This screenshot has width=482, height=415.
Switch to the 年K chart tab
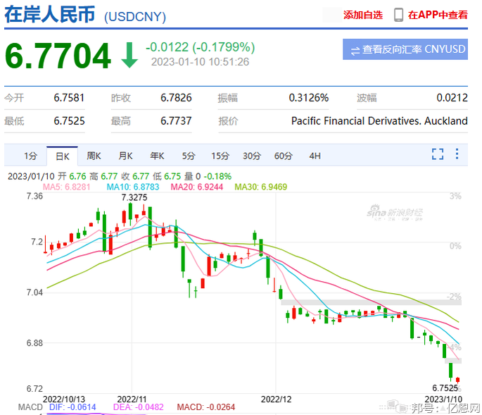pyautogui.click(x=157, y=156)
